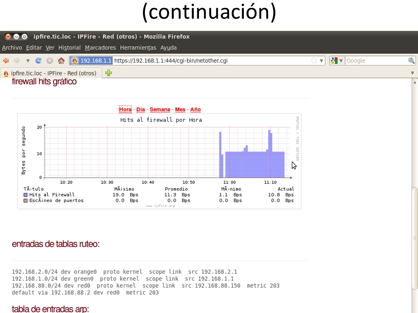Bookmark page with the star icon
This screenshot has width=418, height=313.
(313, 61)
